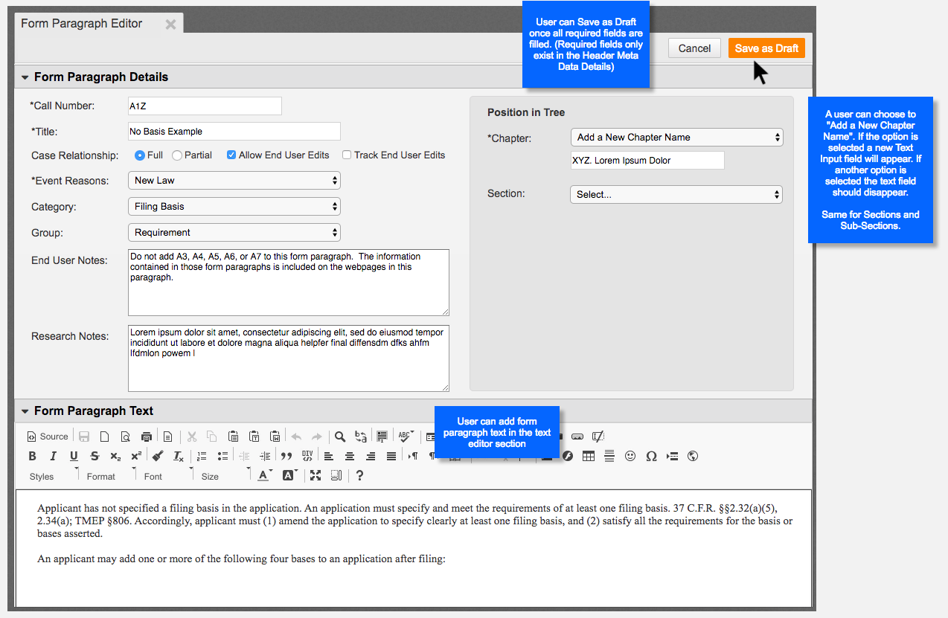Click the Create Div Container icon
The width and height of the screenshot is (948, 618).
click(x=307, y=456)
